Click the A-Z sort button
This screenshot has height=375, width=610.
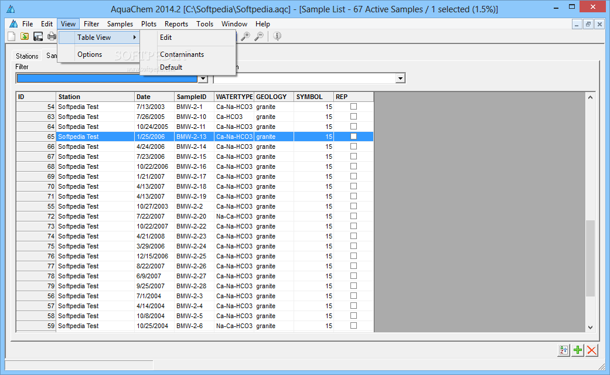click(x=563, y=350)
